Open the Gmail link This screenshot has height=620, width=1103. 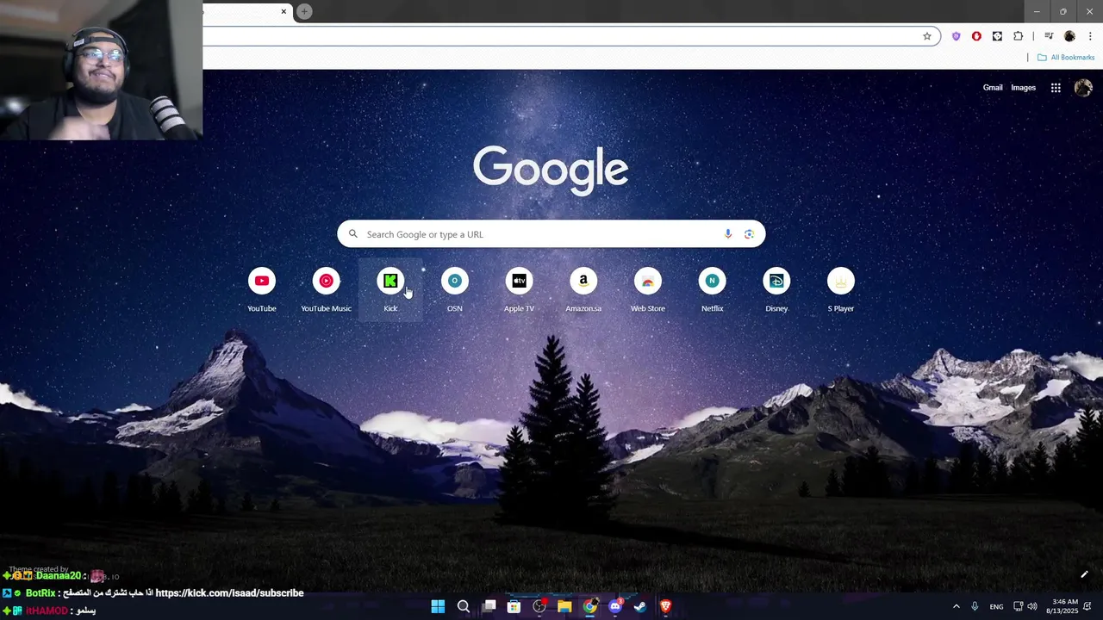tap(993, 88)
